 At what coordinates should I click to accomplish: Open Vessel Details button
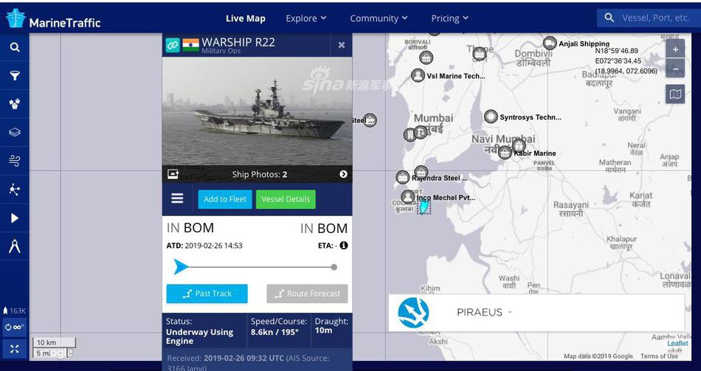point(286,199)
